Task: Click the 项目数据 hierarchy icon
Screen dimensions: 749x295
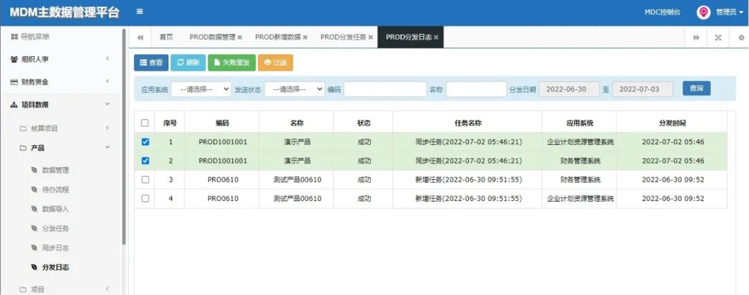Action: (15, 105)
